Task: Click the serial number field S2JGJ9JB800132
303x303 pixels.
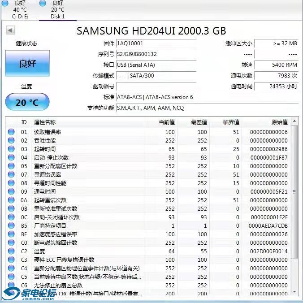Action: coord(156,54)
